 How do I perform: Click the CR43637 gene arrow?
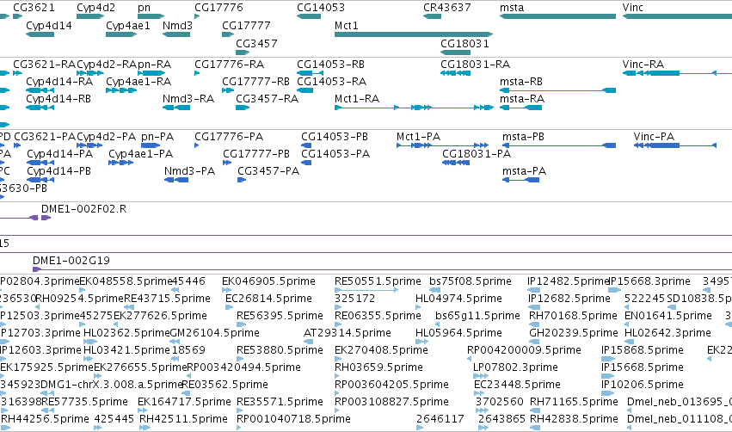point(433,16)
